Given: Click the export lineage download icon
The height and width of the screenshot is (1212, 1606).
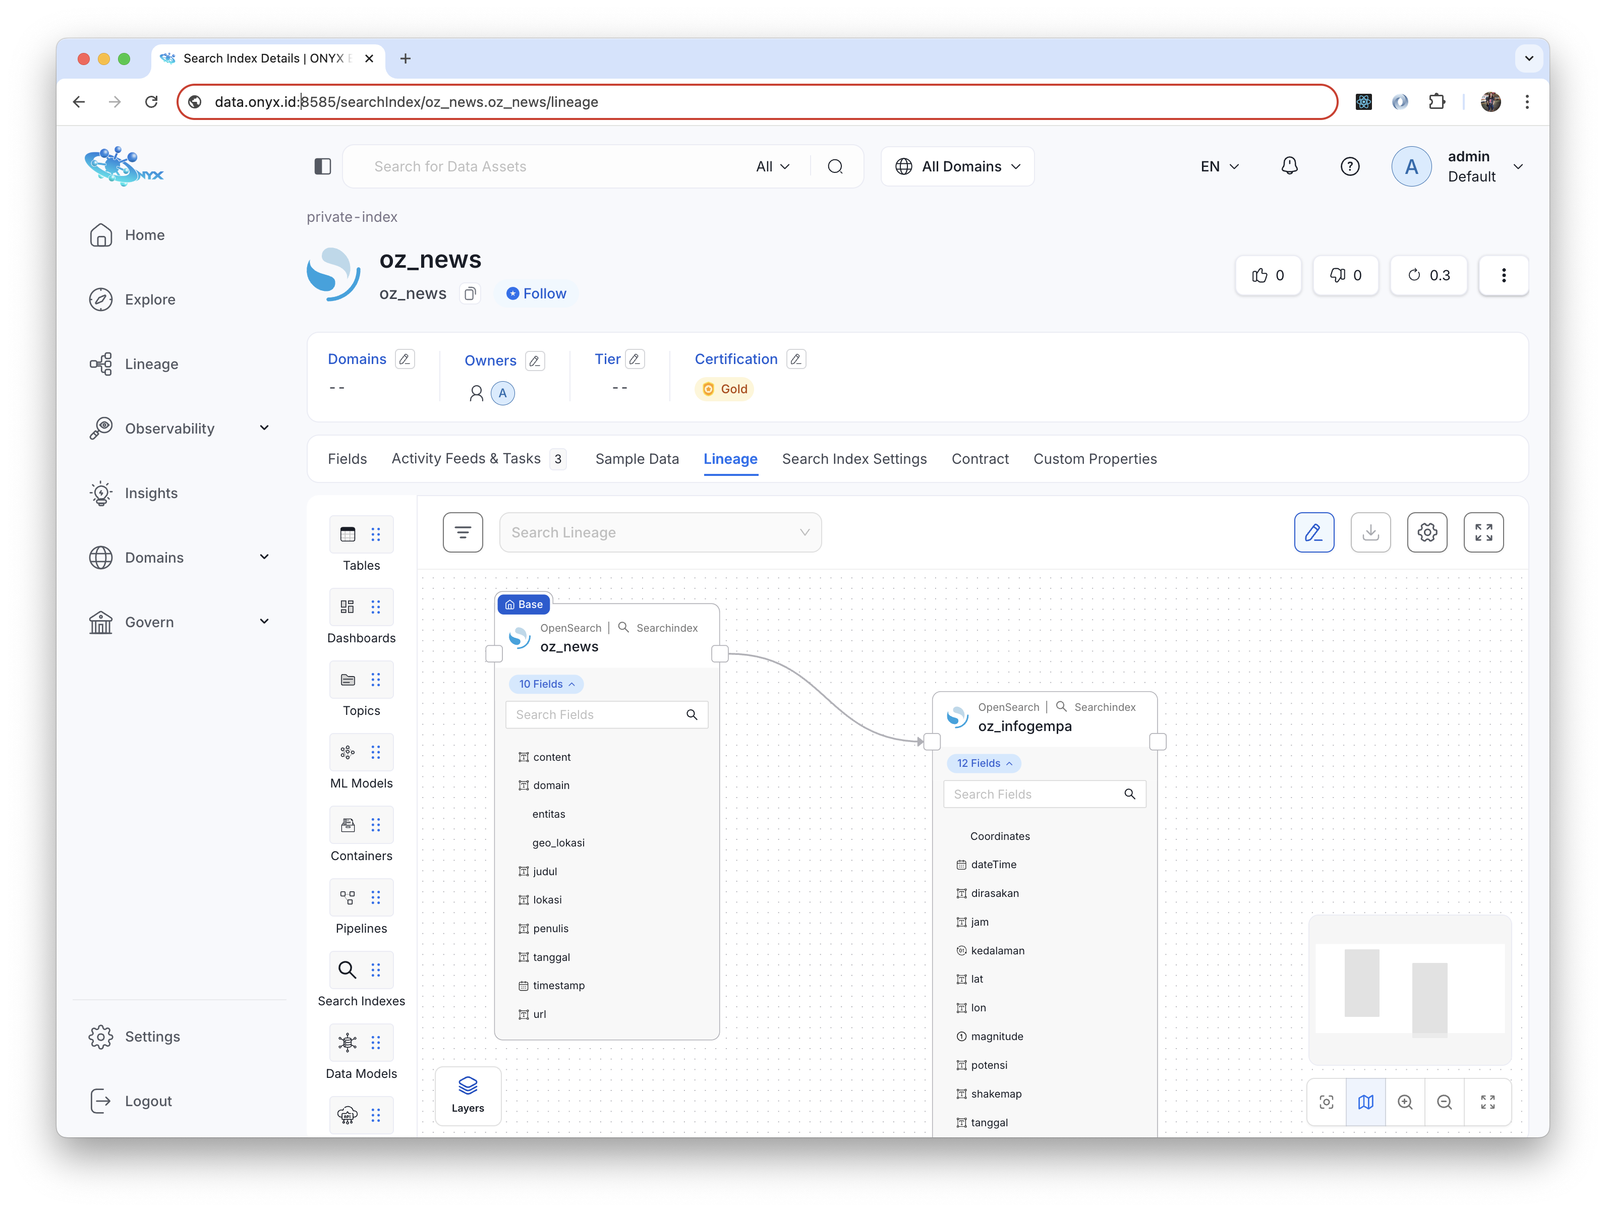Looking at the screenshot, I should coord(1369,533).
